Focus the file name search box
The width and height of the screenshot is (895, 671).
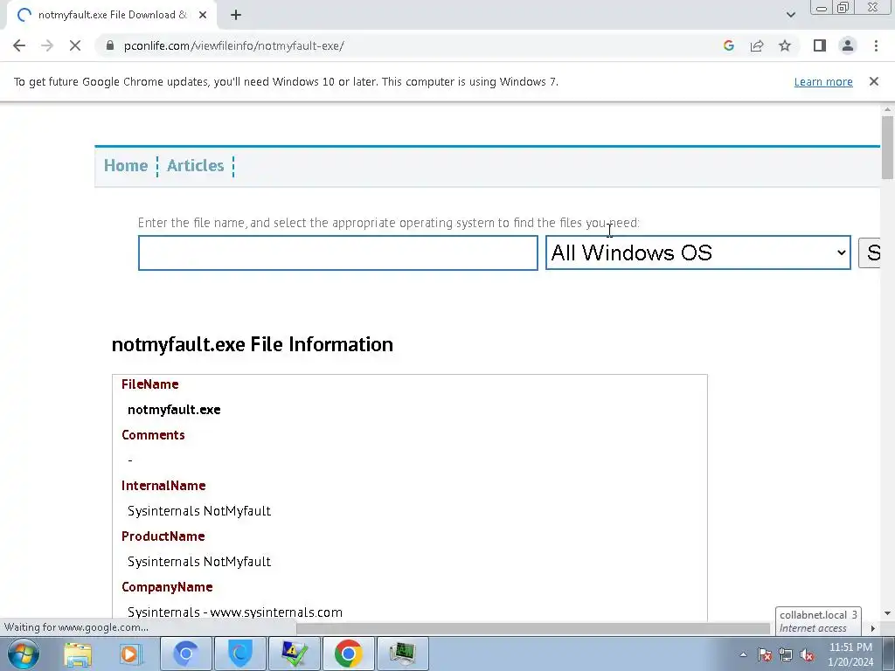(x=338, y=252)
